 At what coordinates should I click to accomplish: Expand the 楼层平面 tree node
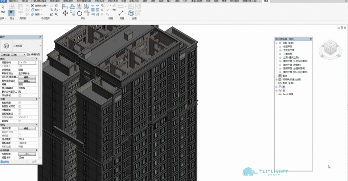pyautogui.click(x=280, y=46)
